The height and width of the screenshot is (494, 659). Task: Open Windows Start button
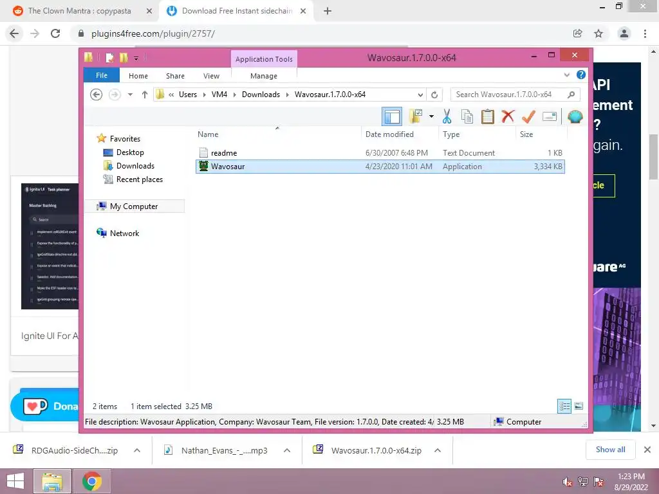point(15,481)
